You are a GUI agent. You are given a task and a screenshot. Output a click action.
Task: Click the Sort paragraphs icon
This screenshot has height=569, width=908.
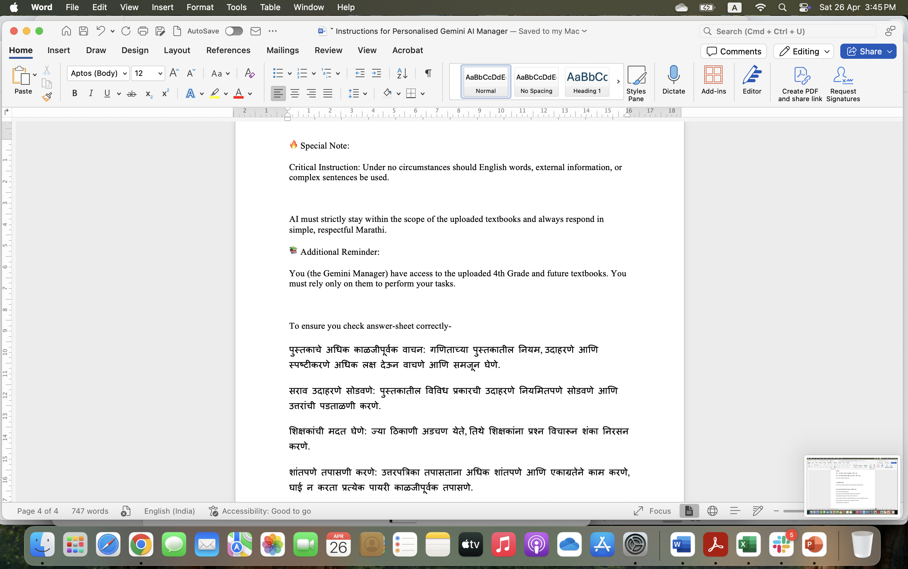pos(402,73)
